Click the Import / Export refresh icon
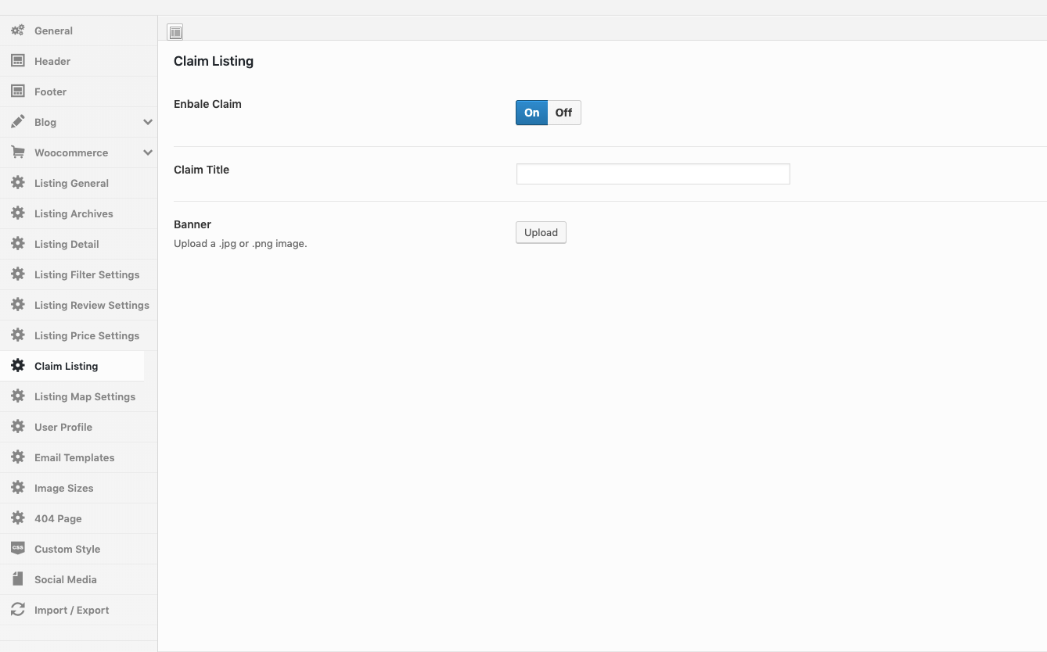 pyautogui.click(x=17, y=610)
